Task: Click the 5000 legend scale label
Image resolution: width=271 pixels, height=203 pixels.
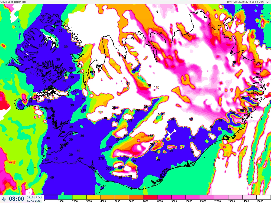Action: pos(117,201)
